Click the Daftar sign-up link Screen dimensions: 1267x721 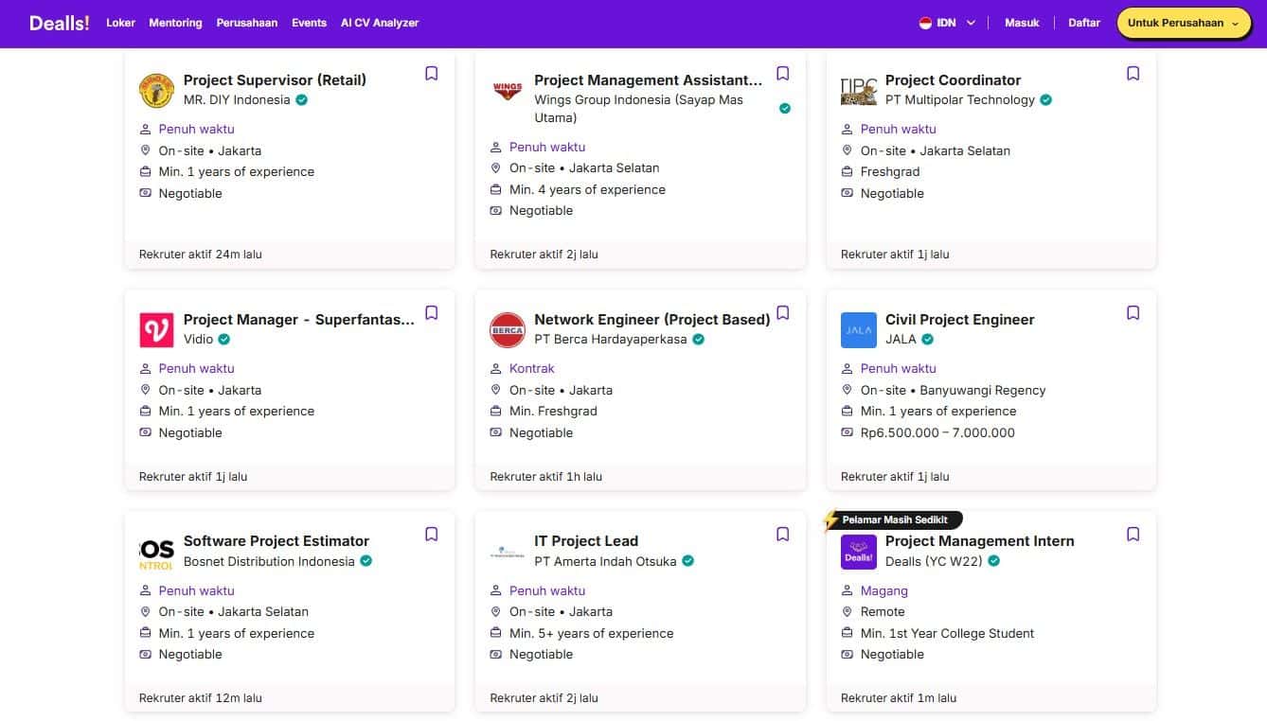click(x=1084, y=23)
